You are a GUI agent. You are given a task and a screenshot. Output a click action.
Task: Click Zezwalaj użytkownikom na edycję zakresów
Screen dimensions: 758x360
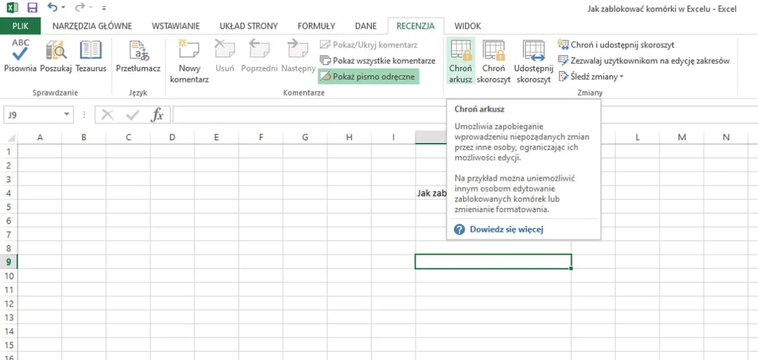pyautogui.click(x=644, y=60)
